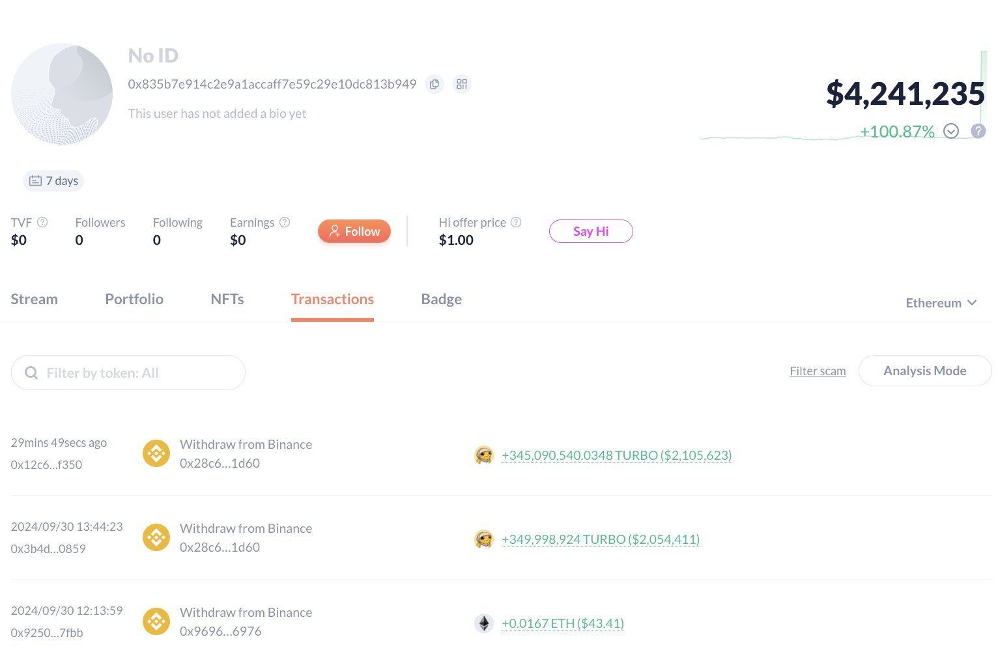Click the Binance icon on the newest withdrawal
This screenshot has height=667, width=998.
tap(156, 453)
